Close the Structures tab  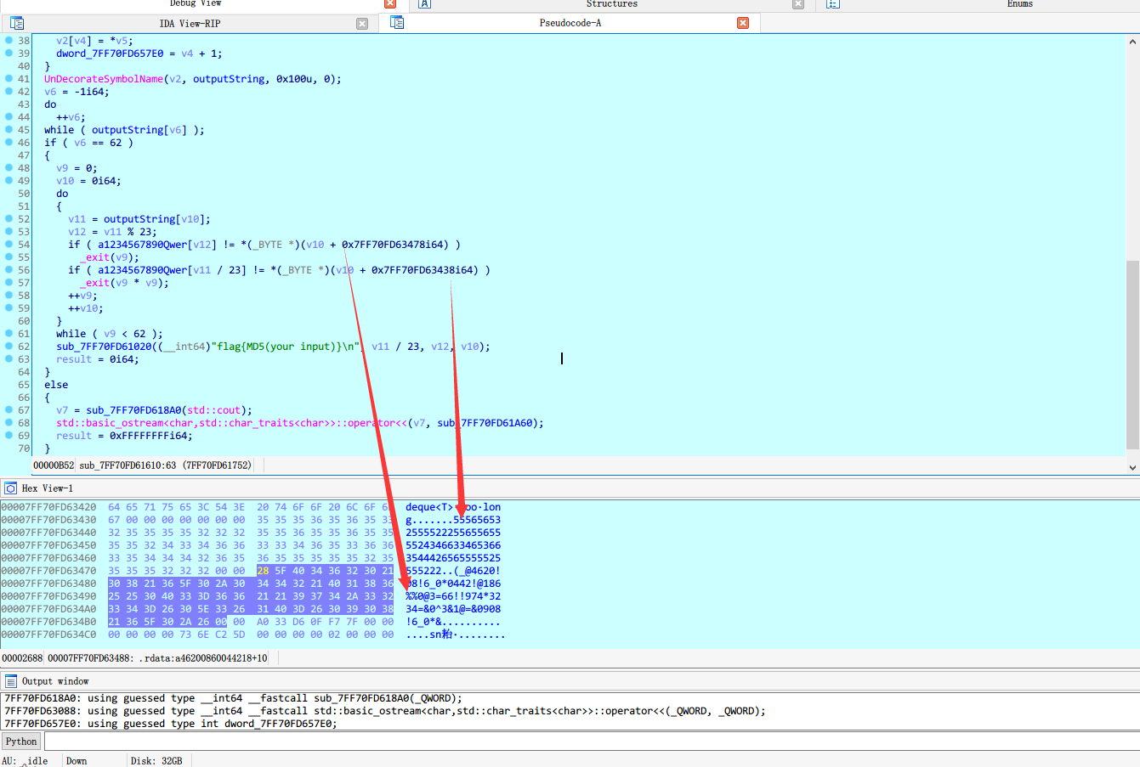coord(797,3)
